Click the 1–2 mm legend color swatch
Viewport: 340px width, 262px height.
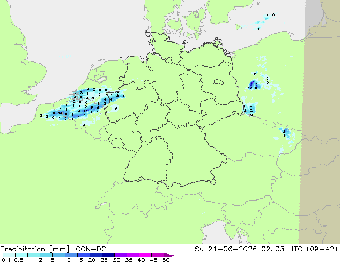[x=34, y=255]
